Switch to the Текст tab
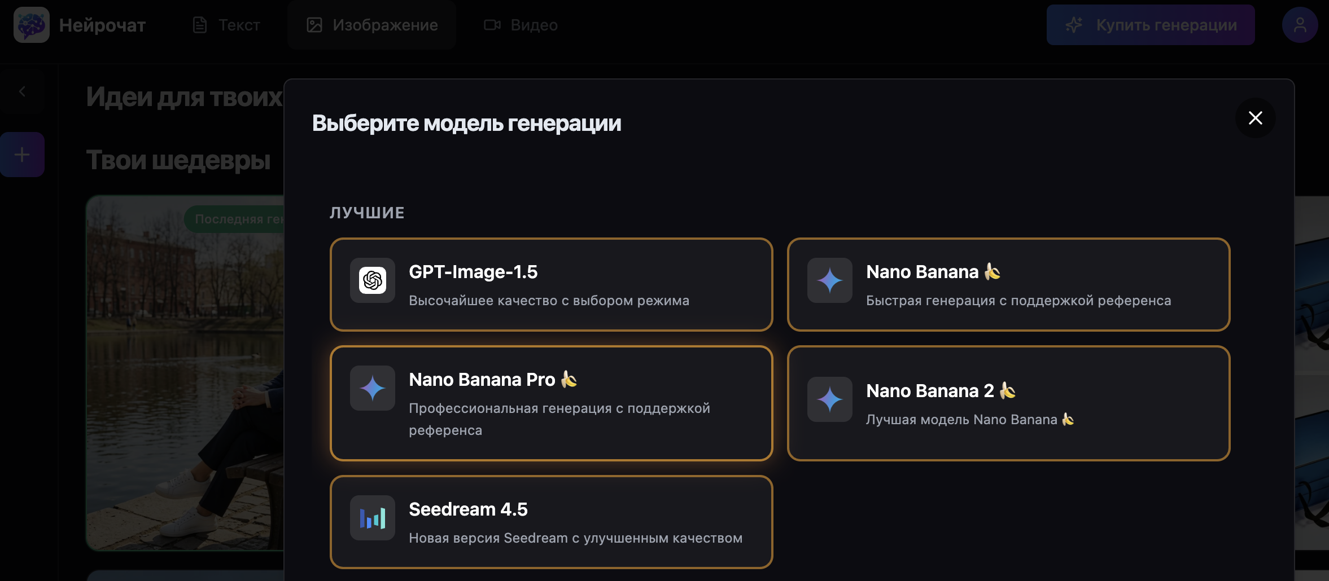Screen dimensions: 1329x581 [x=226, y=25]
